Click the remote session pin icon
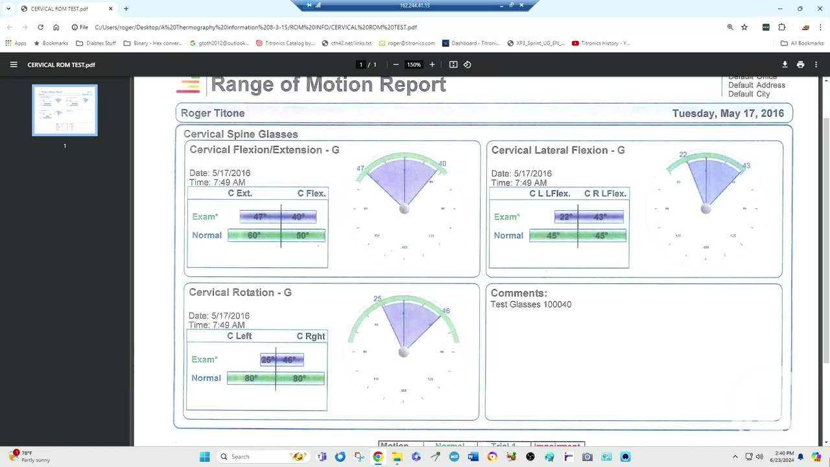 309,5
